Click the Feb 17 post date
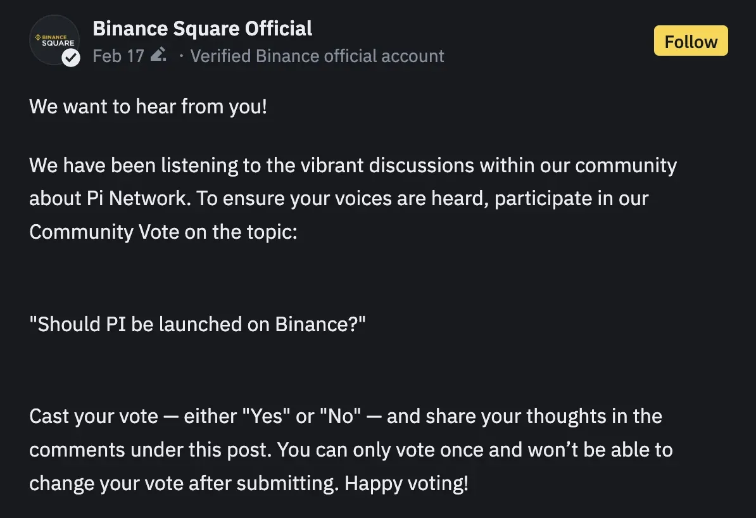Screen dimensions: 756x518 pos(118,56)
